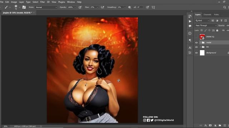Open the Smoothing dropdown arrow
229x128 pixels.
(x=125, y=7)
